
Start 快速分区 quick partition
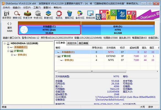pyautogui.click(x=38, y=15)
